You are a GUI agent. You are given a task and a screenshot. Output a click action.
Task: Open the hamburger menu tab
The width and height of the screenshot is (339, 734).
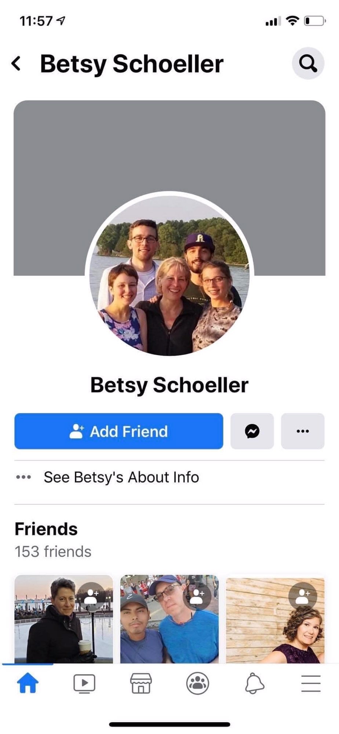point(311,683)
